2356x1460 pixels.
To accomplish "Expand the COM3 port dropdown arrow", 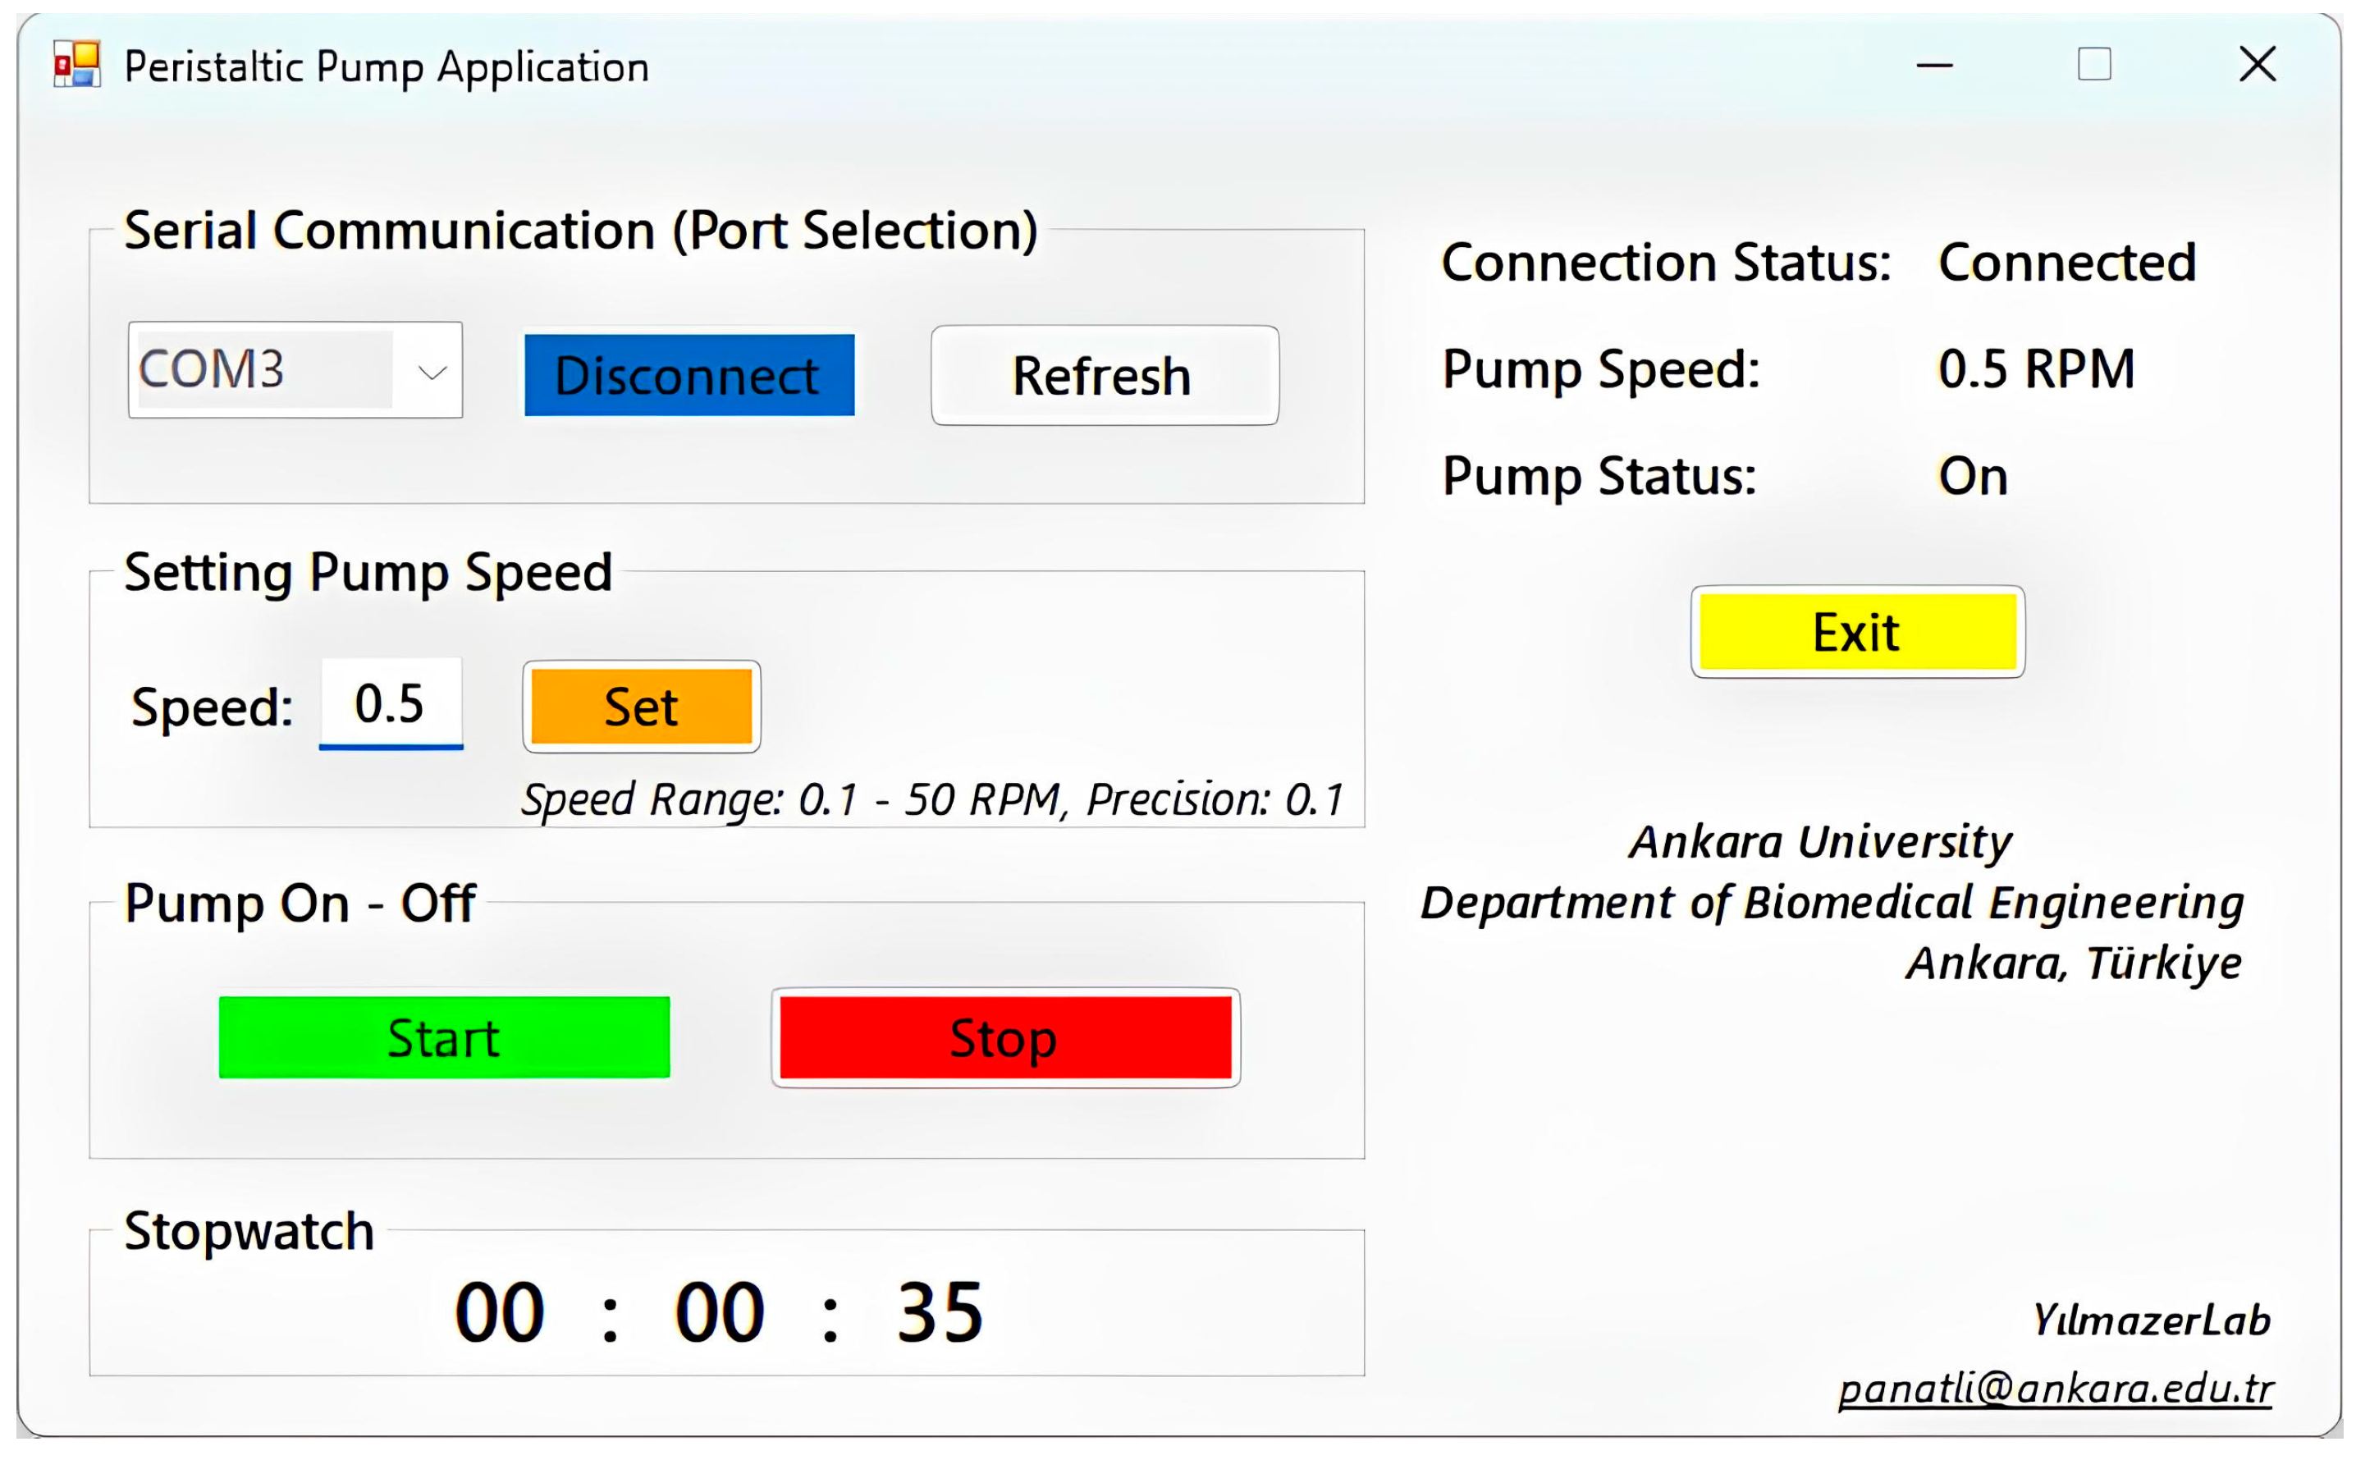I will point(432,371).
